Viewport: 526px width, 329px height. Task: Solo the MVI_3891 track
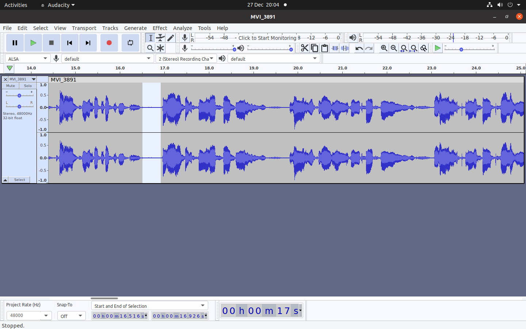(x=28, y=86)
